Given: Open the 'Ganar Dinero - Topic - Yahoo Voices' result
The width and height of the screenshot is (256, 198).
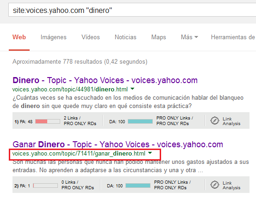Looking at the screenshot, I should (x=118, y=144).
